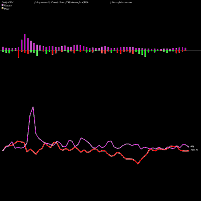Select the tallest magenta volume bar
Image resolution: width=201 pixels, height=201 pixels.
[25, 42]
